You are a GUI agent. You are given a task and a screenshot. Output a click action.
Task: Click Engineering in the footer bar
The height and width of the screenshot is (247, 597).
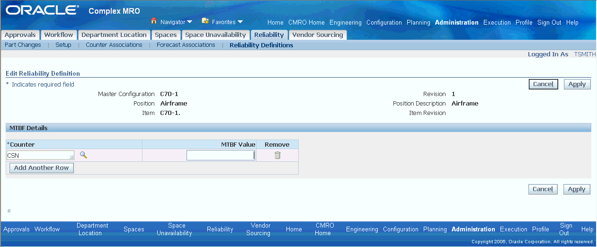click(362, 229)
